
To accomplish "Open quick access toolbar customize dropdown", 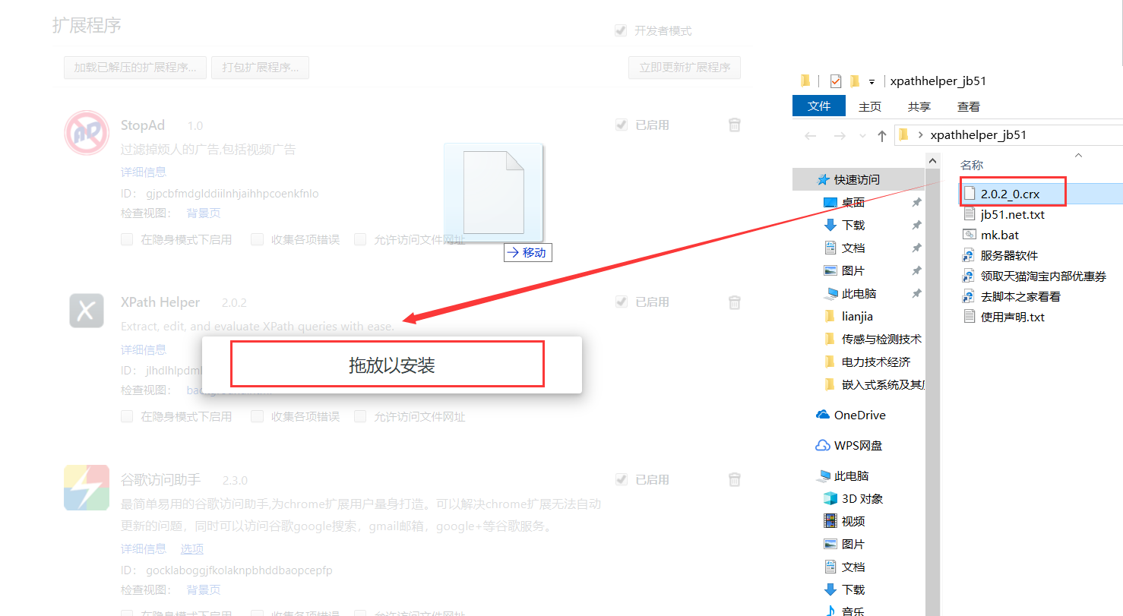I will 872,81.
